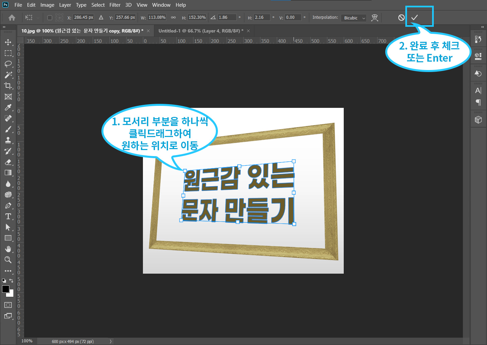
Task: Open the Character panel icon
Action: click(x=478, y=90)
